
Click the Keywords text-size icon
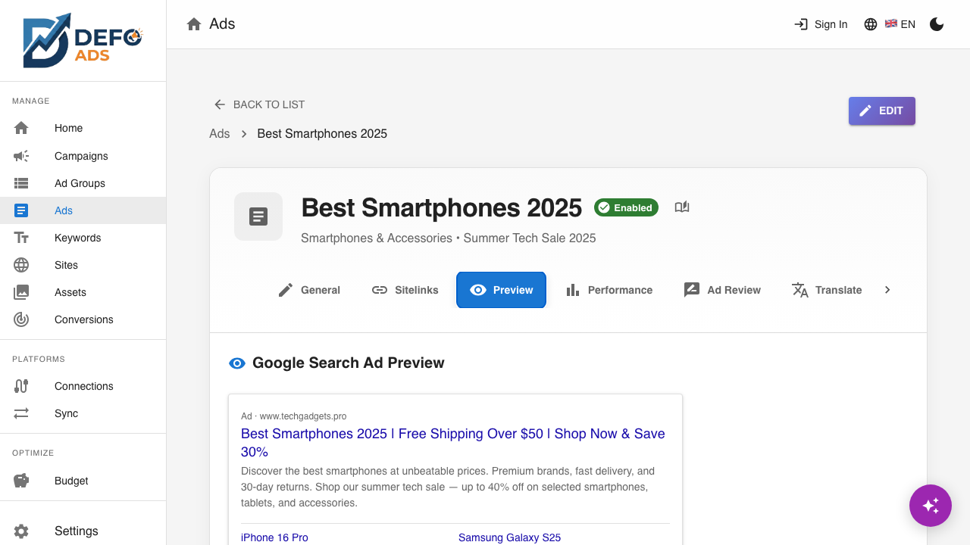click(x=21, y=238)
